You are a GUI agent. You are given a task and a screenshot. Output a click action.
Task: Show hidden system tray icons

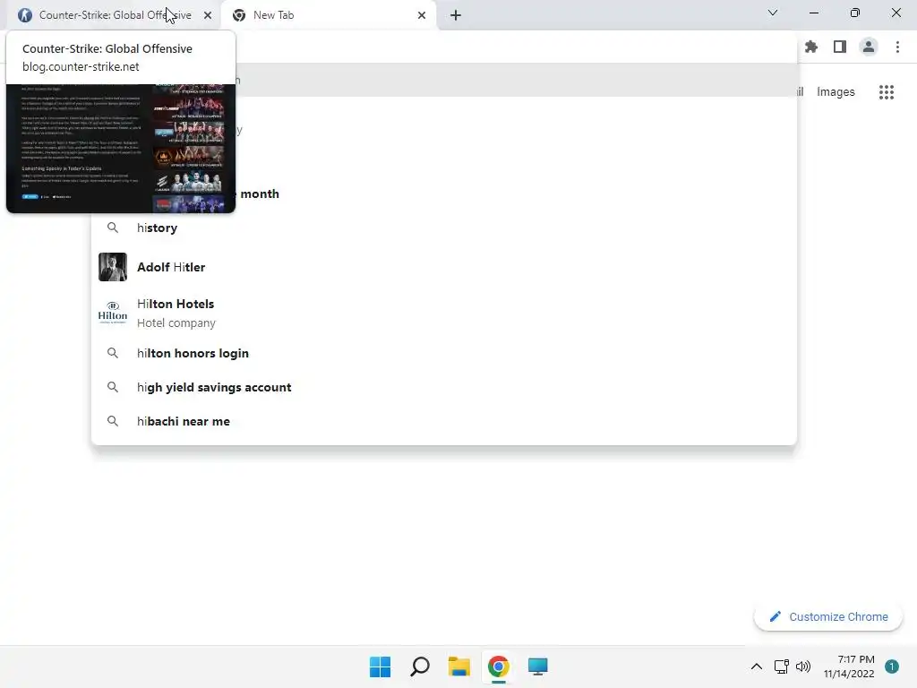click(756, 666)
